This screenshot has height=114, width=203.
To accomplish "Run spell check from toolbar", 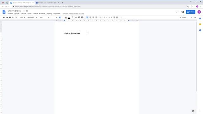I will [x=13, y=17].
